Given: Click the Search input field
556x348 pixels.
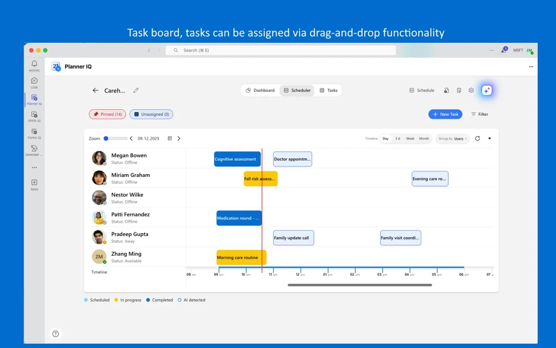Looking at the screenshot, I should click(x=281, y=50).
